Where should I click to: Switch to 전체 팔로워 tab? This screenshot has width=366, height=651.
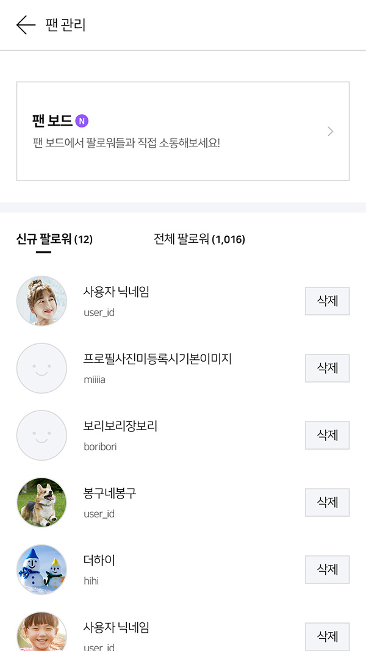click(199, 239)
